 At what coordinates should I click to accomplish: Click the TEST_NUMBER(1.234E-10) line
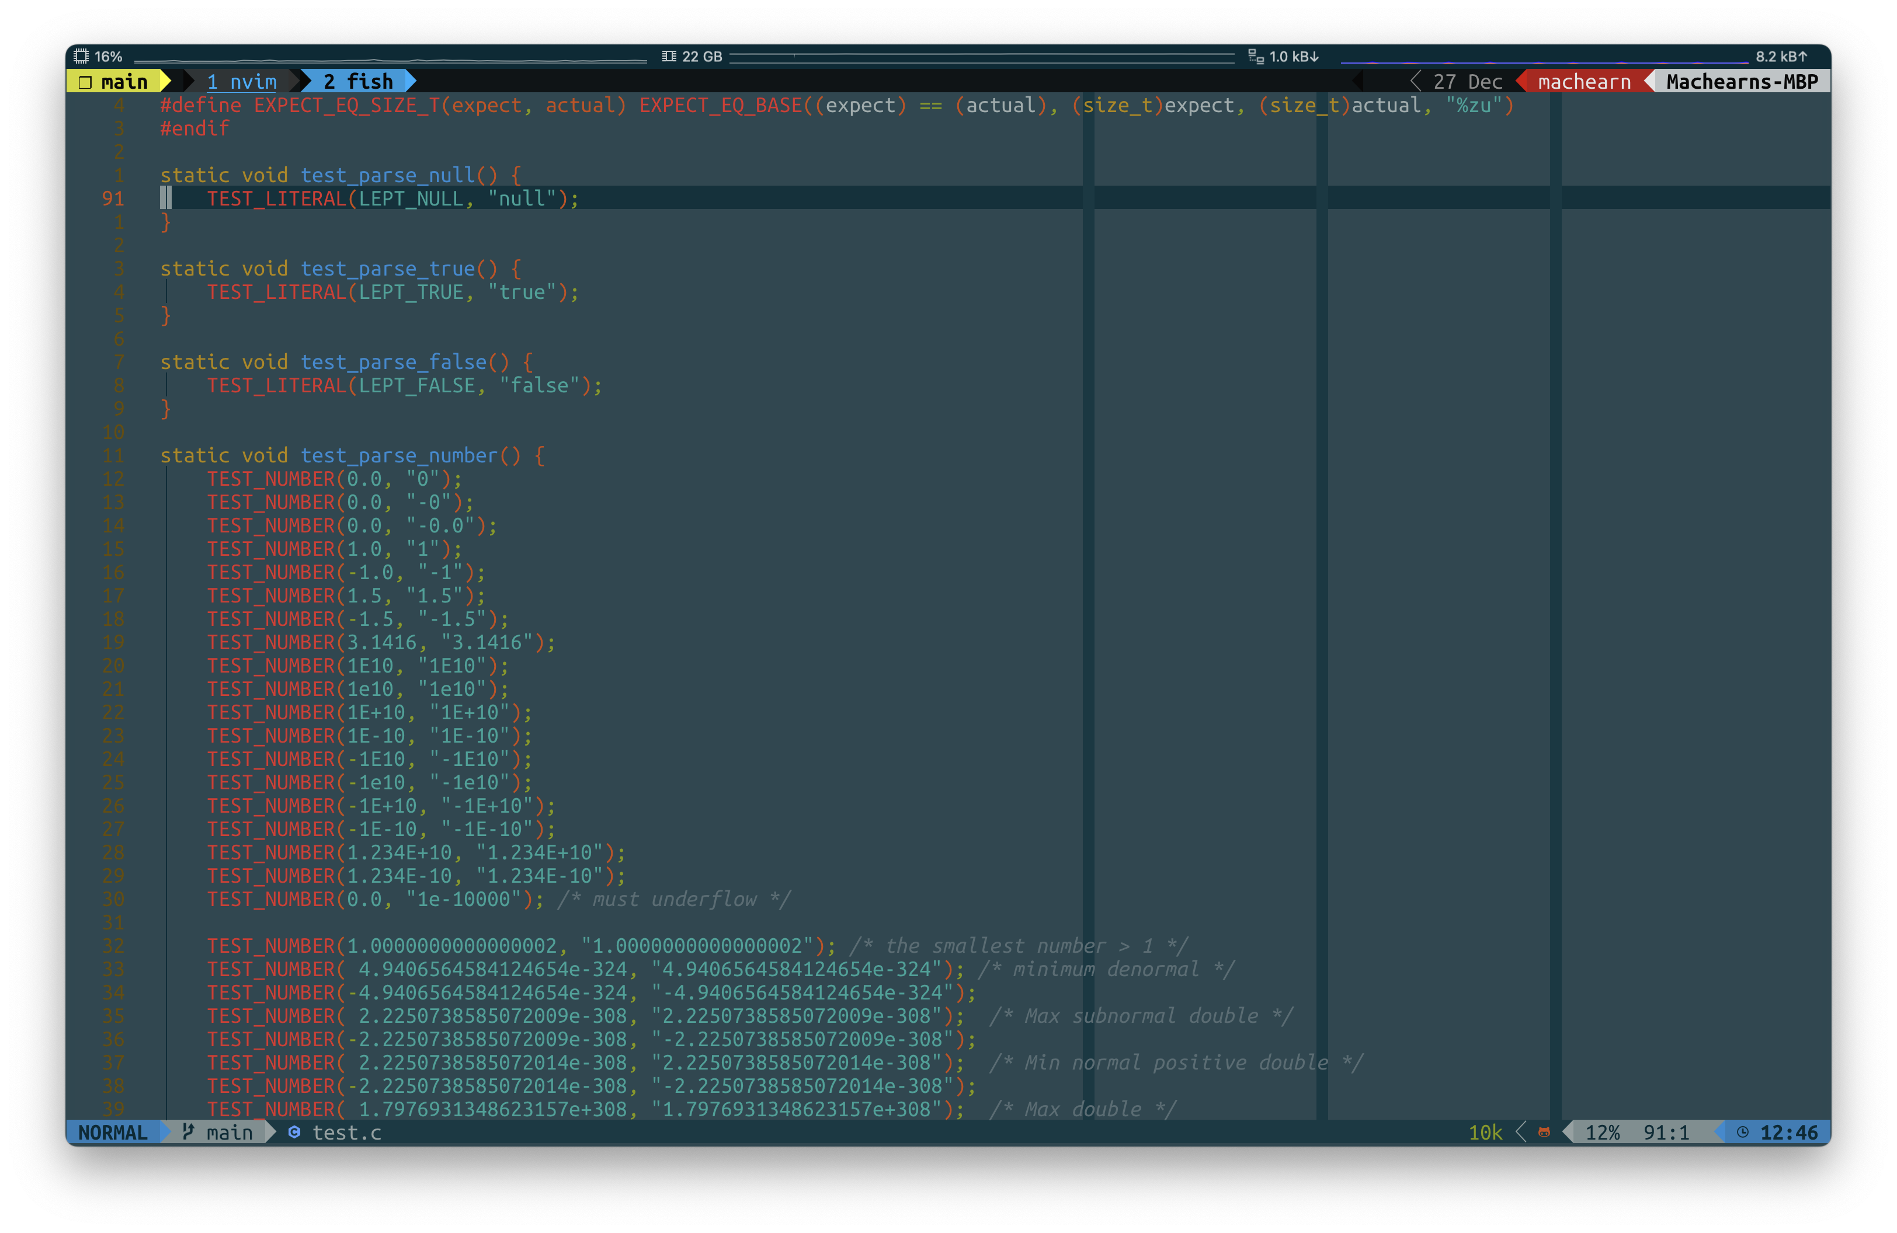tap(416, 875)
